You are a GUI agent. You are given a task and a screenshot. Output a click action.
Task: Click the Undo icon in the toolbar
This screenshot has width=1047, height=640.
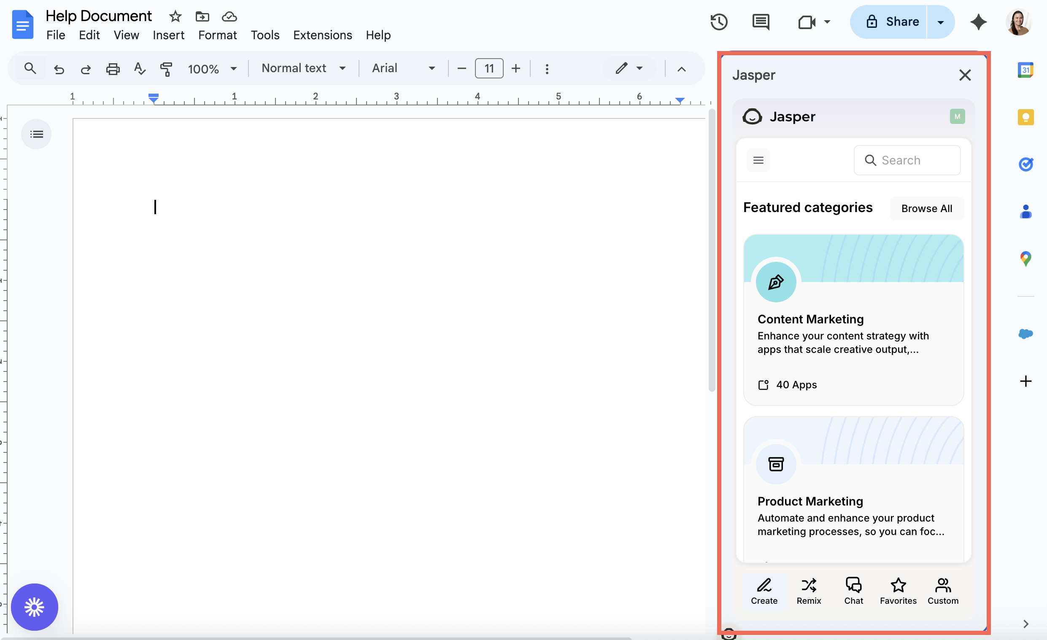pos(59,68)
